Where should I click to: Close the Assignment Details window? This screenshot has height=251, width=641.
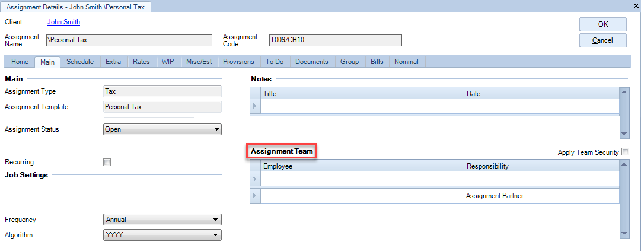636,5
